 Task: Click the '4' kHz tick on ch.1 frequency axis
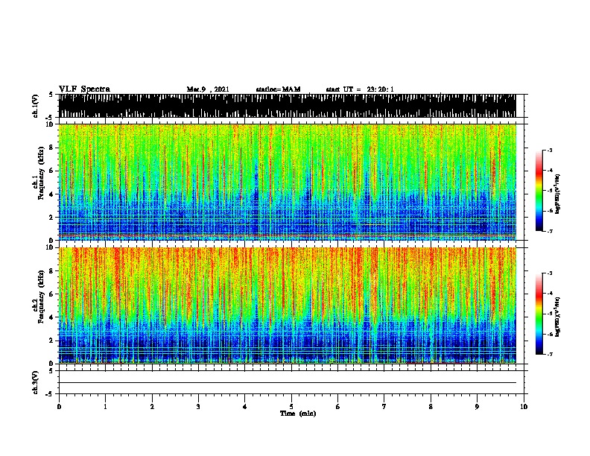tap(52, 194)
